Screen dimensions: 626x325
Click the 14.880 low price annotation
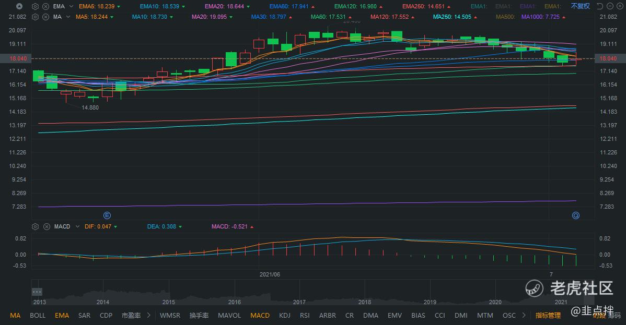coord(90,107)
